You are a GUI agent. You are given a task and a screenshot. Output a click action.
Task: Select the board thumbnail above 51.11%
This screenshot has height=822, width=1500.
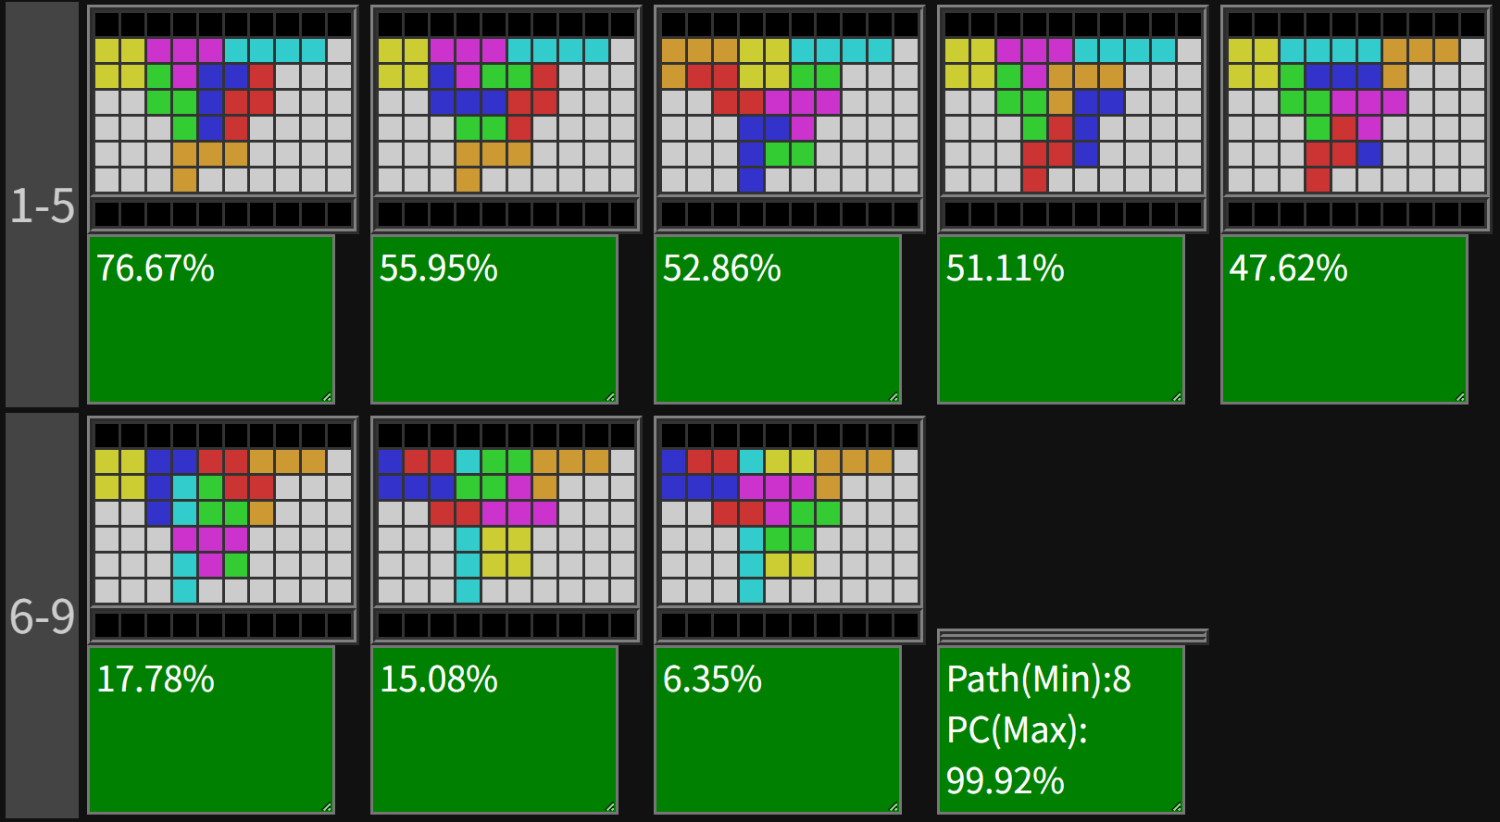pos(1073,119)
